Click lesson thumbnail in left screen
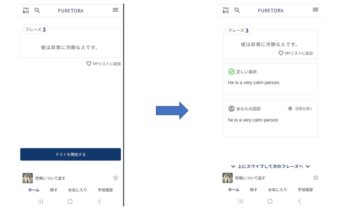The width and height of the screenshot is (340, 220). [27, 178]
